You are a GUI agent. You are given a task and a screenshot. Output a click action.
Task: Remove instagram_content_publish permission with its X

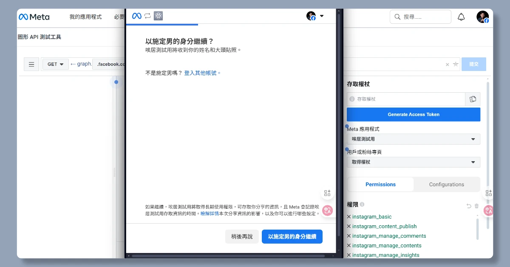click(x=349, y=227)
